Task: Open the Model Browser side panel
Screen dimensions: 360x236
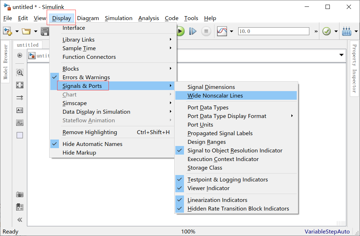Action: tap(5, 62)
